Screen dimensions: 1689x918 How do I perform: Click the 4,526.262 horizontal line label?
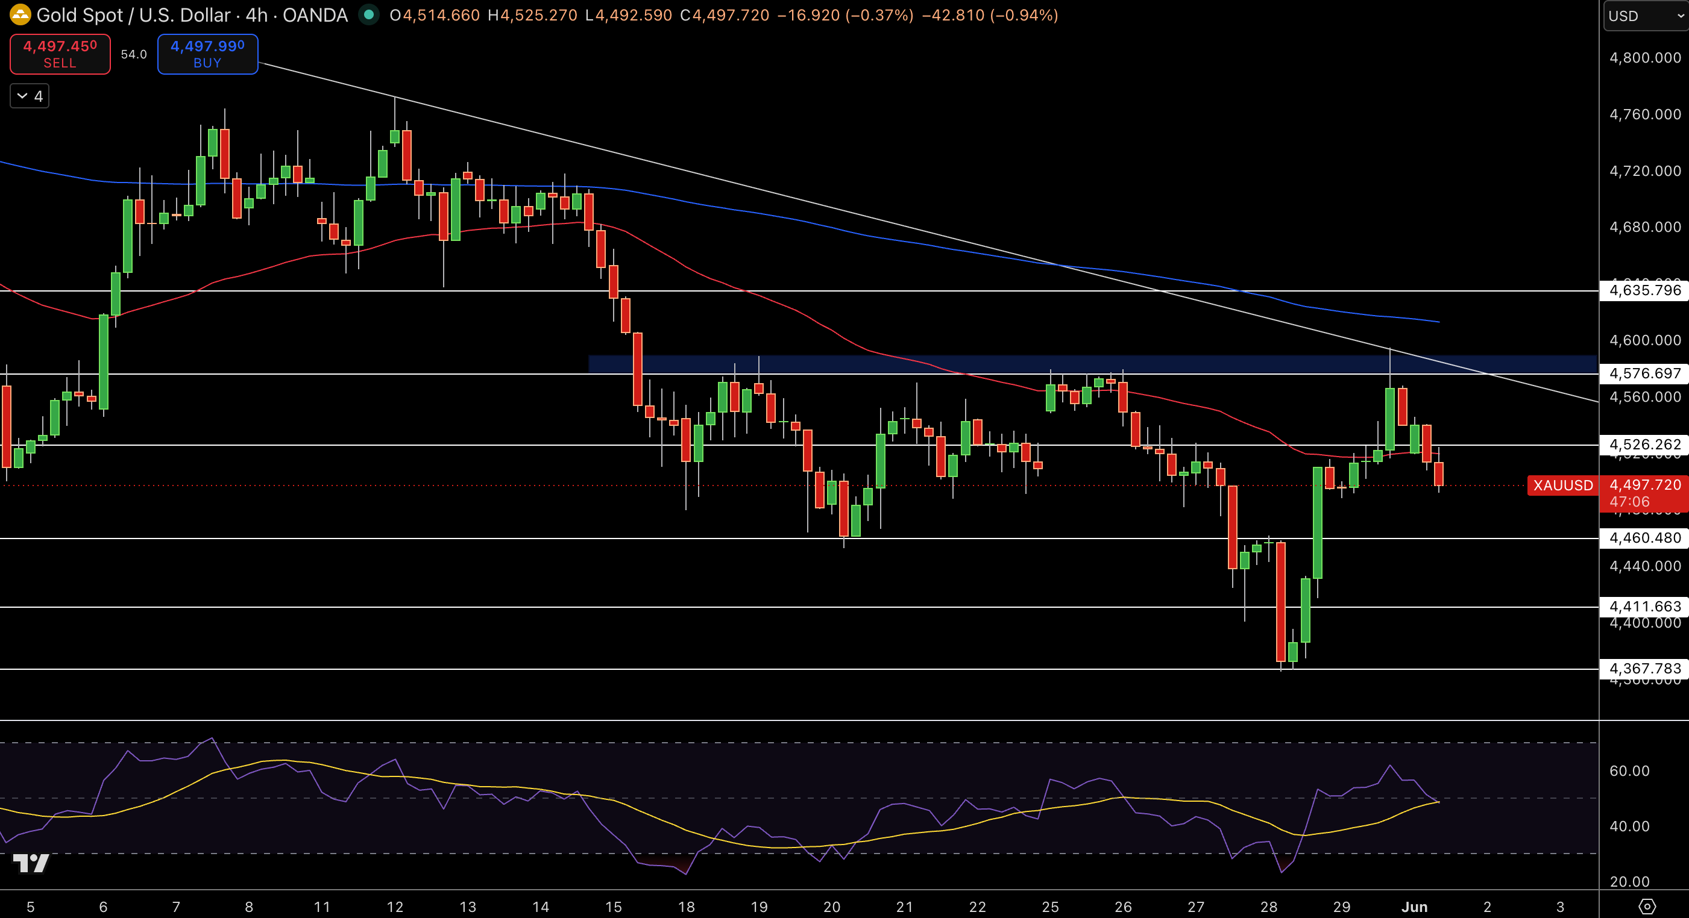tap(1644, 445)
